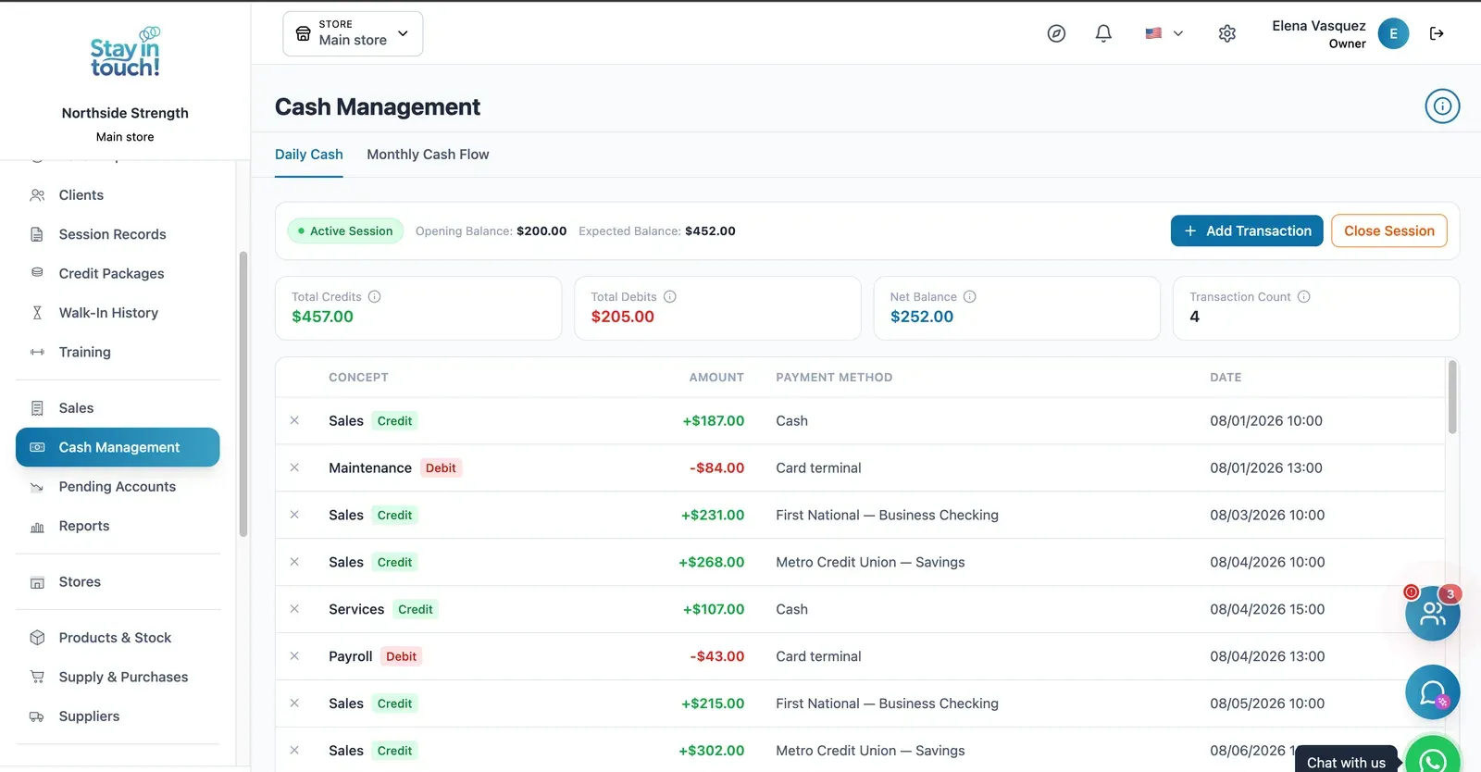Click the Close Session button

(x=1389, y=231)
